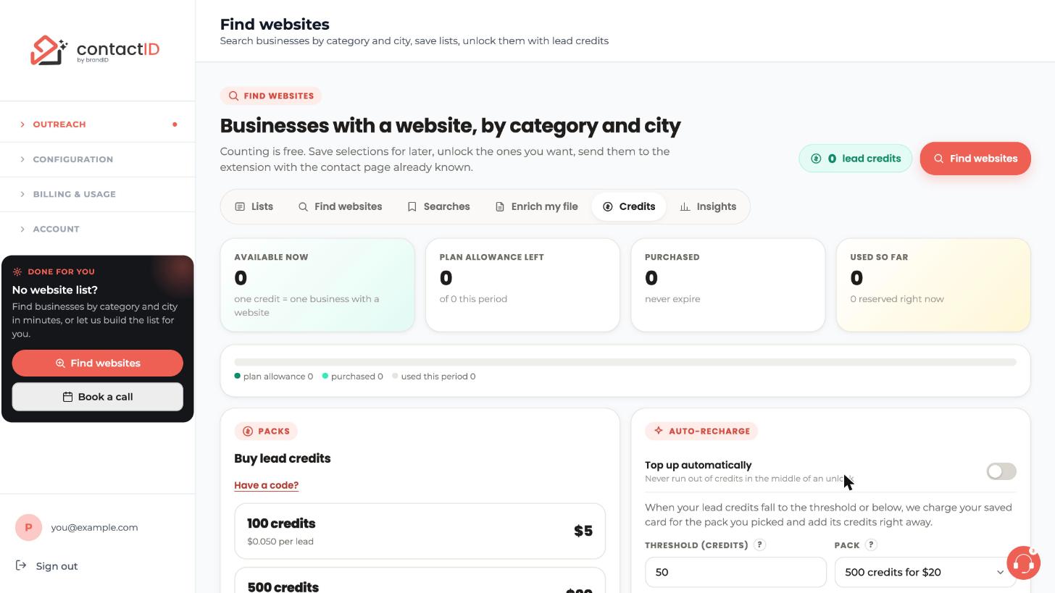Viewport: 1055px width, 593px height.
Task: Click the coin icon in lead credits badge
Action: (816, 159)
